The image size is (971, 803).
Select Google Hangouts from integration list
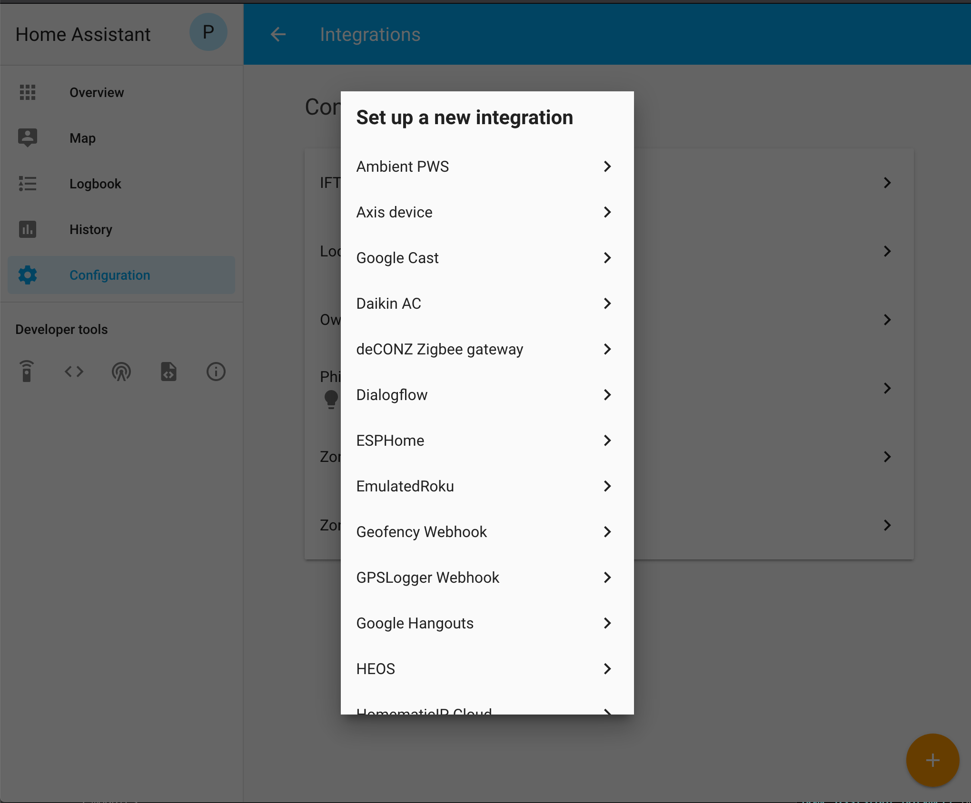click(415, 623)
